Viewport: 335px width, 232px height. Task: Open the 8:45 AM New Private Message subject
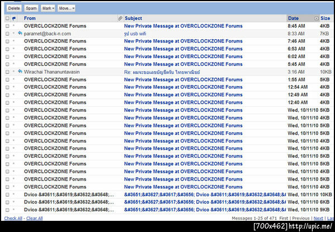pos(183,26)
